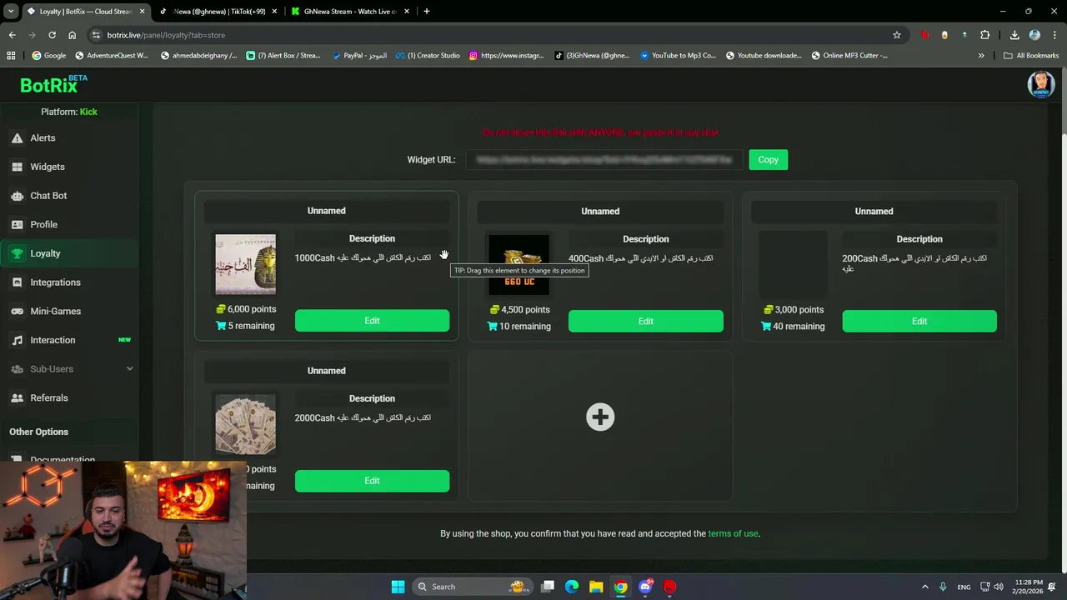Click the 660 UC item image
This screenshot has width=1067, height=600.
(518, 265)
